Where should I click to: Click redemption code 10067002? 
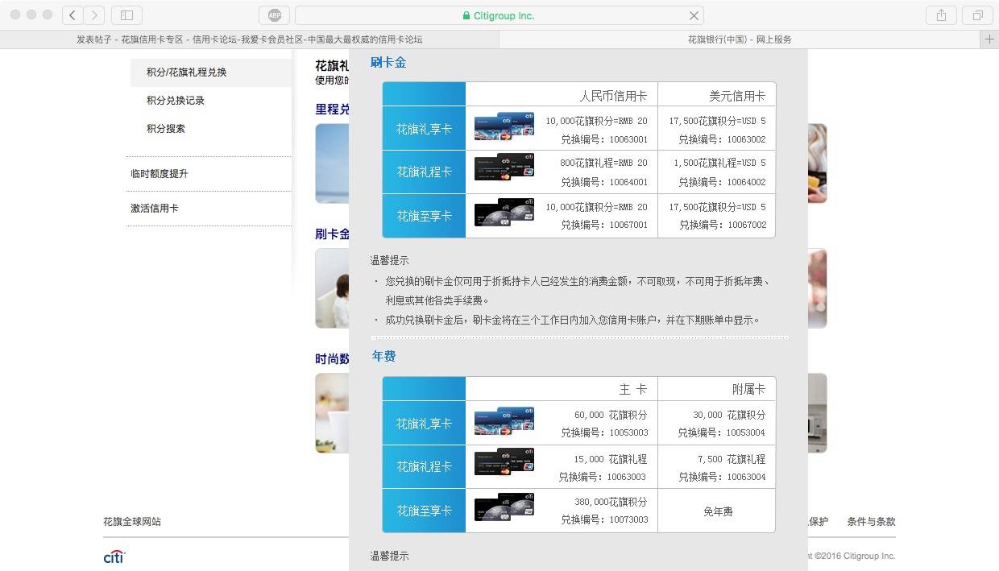pyautogui.click(x=747, y=225)
